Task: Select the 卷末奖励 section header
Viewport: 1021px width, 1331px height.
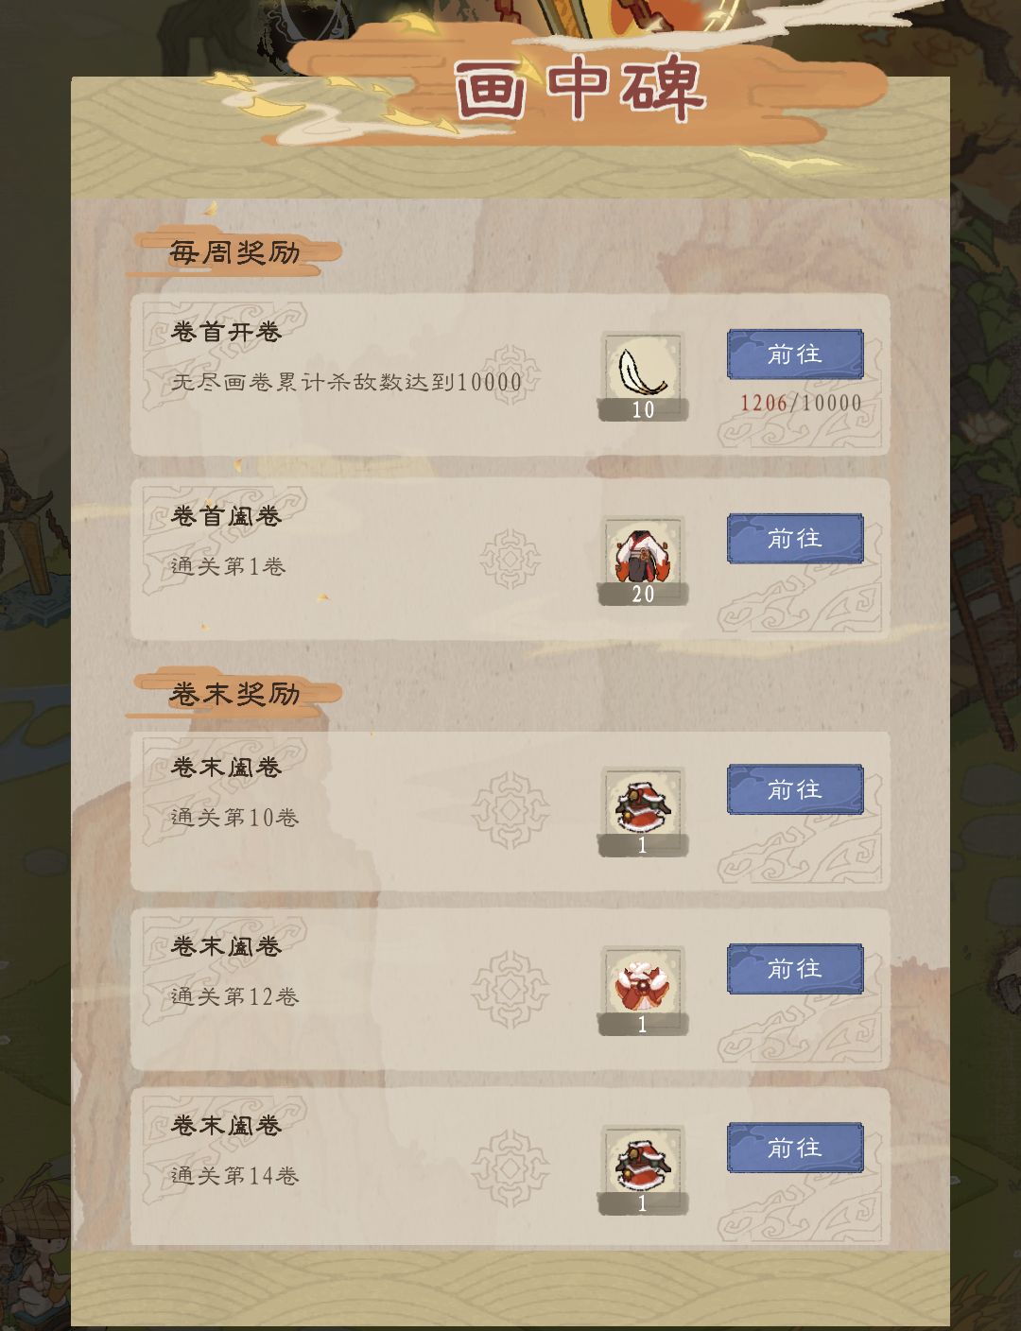Action: pyautogui.click(x=234, y=694)
